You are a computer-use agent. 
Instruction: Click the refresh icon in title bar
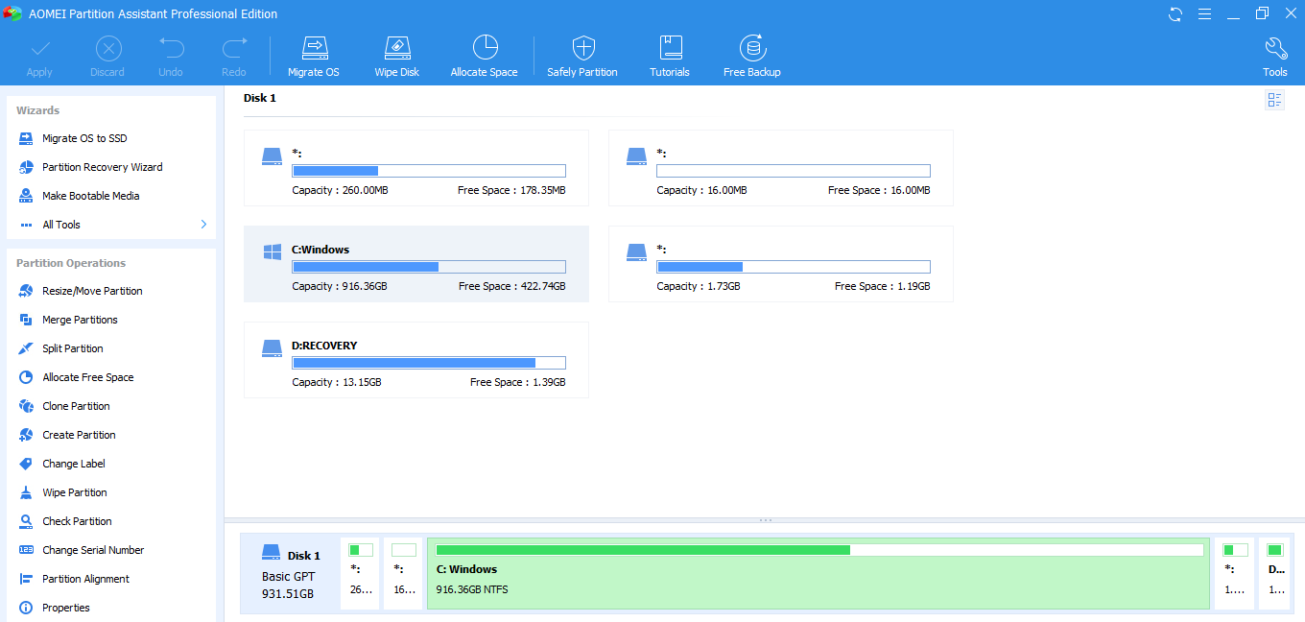tap(1175, 13)
